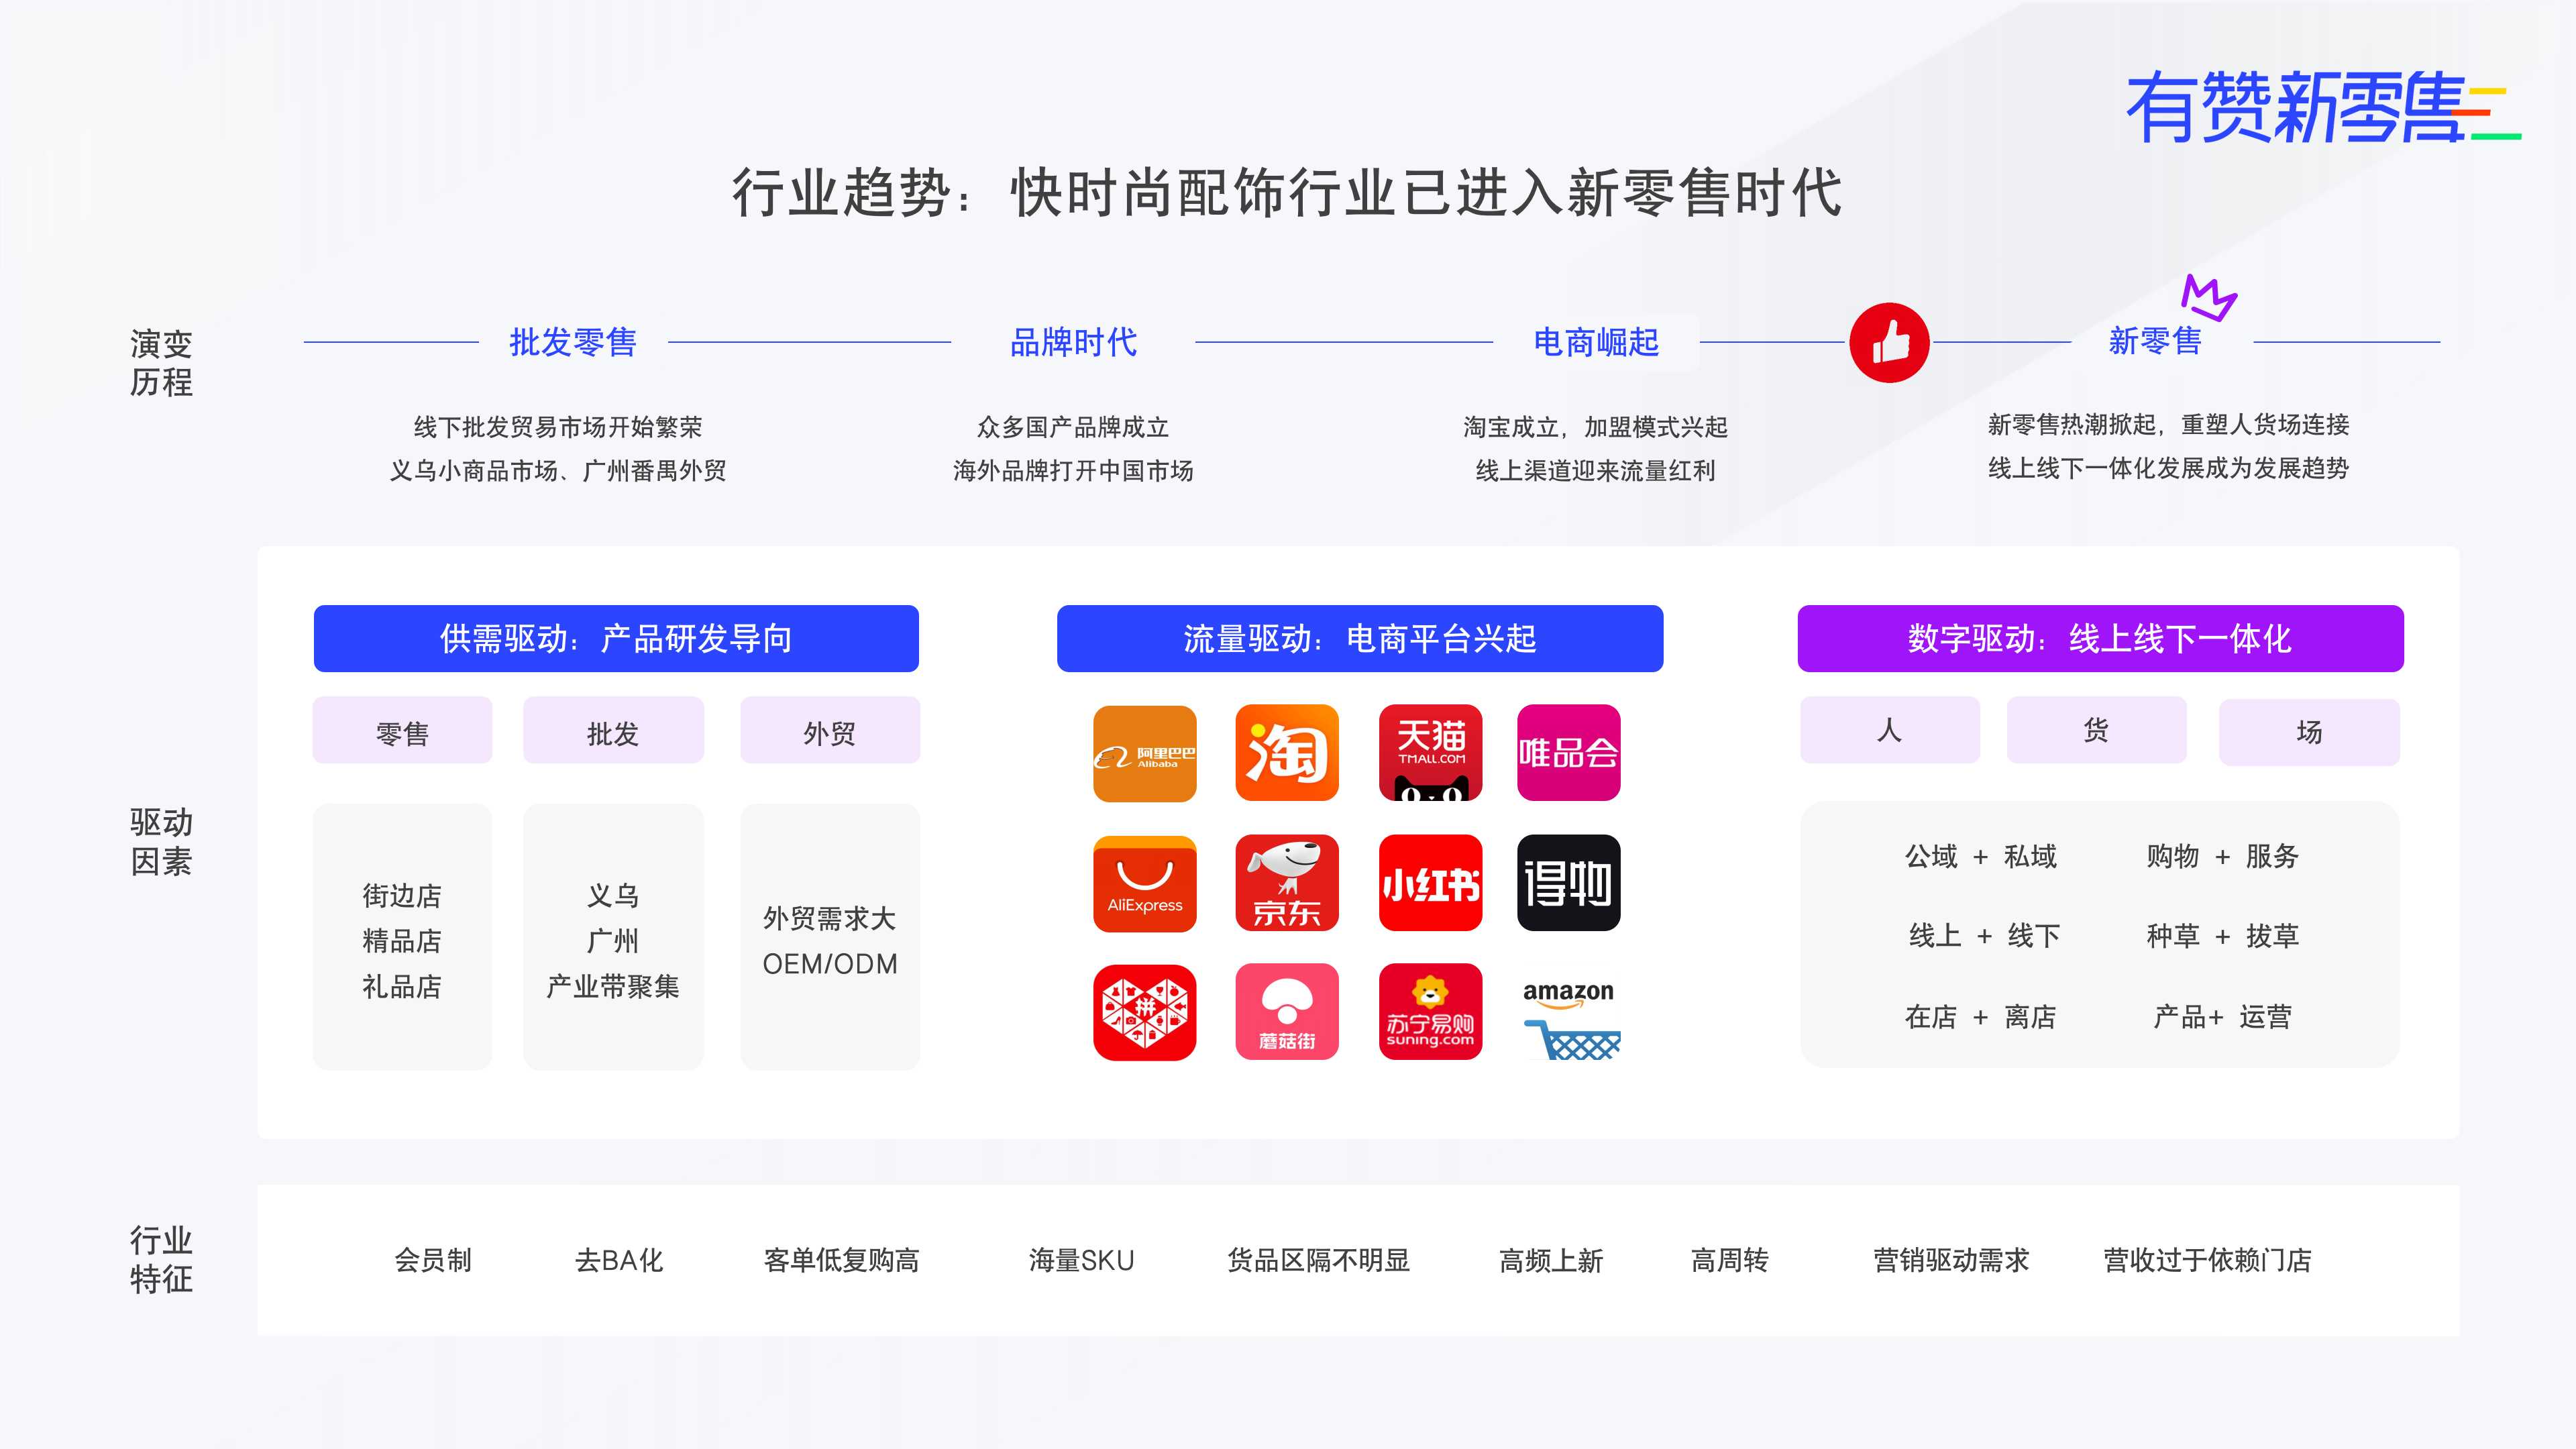Click the 场 tag
The width and height of the screenshot is (2576, 1449).
[2309, 732]
